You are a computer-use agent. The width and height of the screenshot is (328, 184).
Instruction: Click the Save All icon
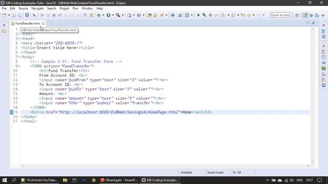click(20, 15)
